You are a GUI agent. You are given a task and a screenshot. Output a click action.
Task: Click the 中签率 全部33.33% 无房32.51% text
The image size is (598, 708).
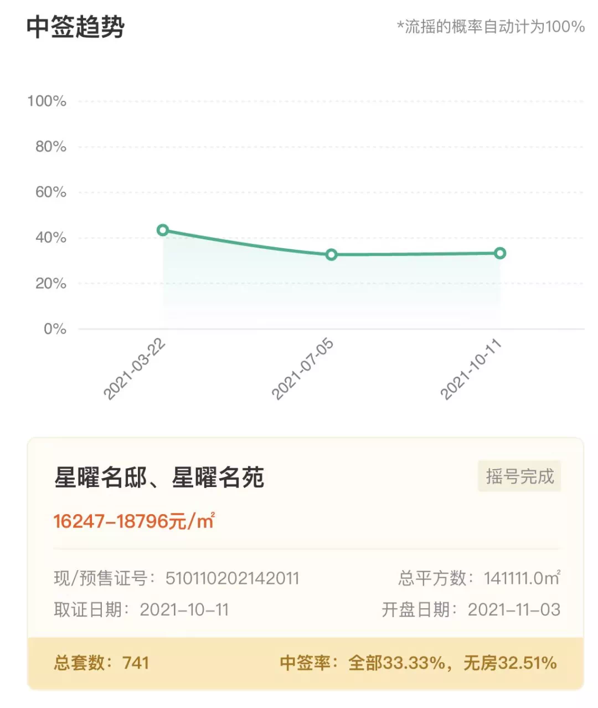point(418,663)
